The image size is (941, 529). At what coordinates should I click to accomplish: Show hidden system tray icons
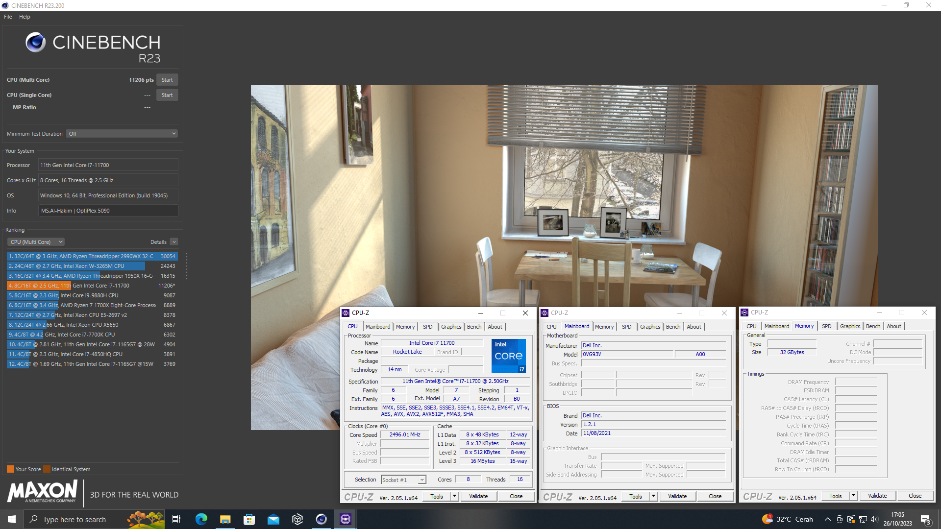(828, 519)
